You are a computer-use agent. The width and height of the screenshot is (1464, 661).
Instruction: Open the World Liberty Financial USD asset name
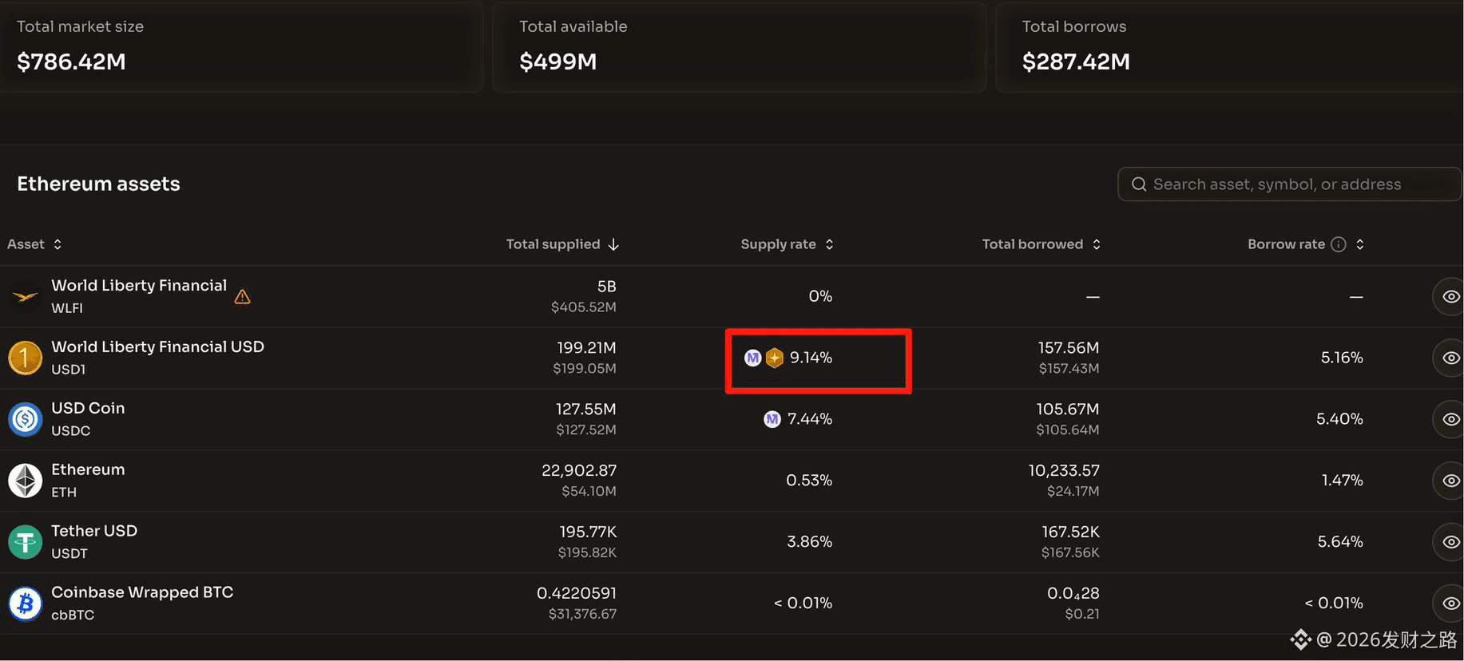pyautogui.click(x=157, y=347)
